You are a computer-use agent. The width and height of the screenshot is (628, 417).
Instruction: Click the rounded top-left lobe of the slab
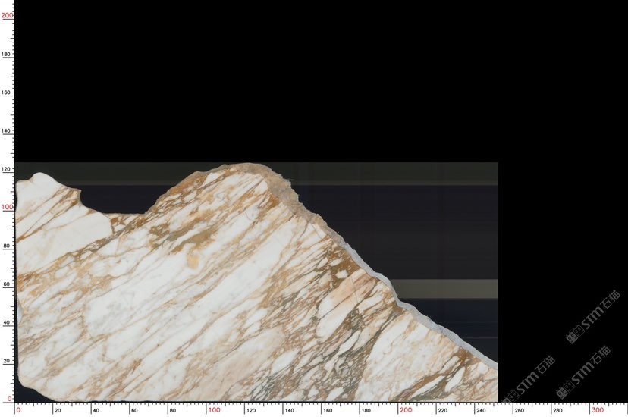click(x=42, y=182)
